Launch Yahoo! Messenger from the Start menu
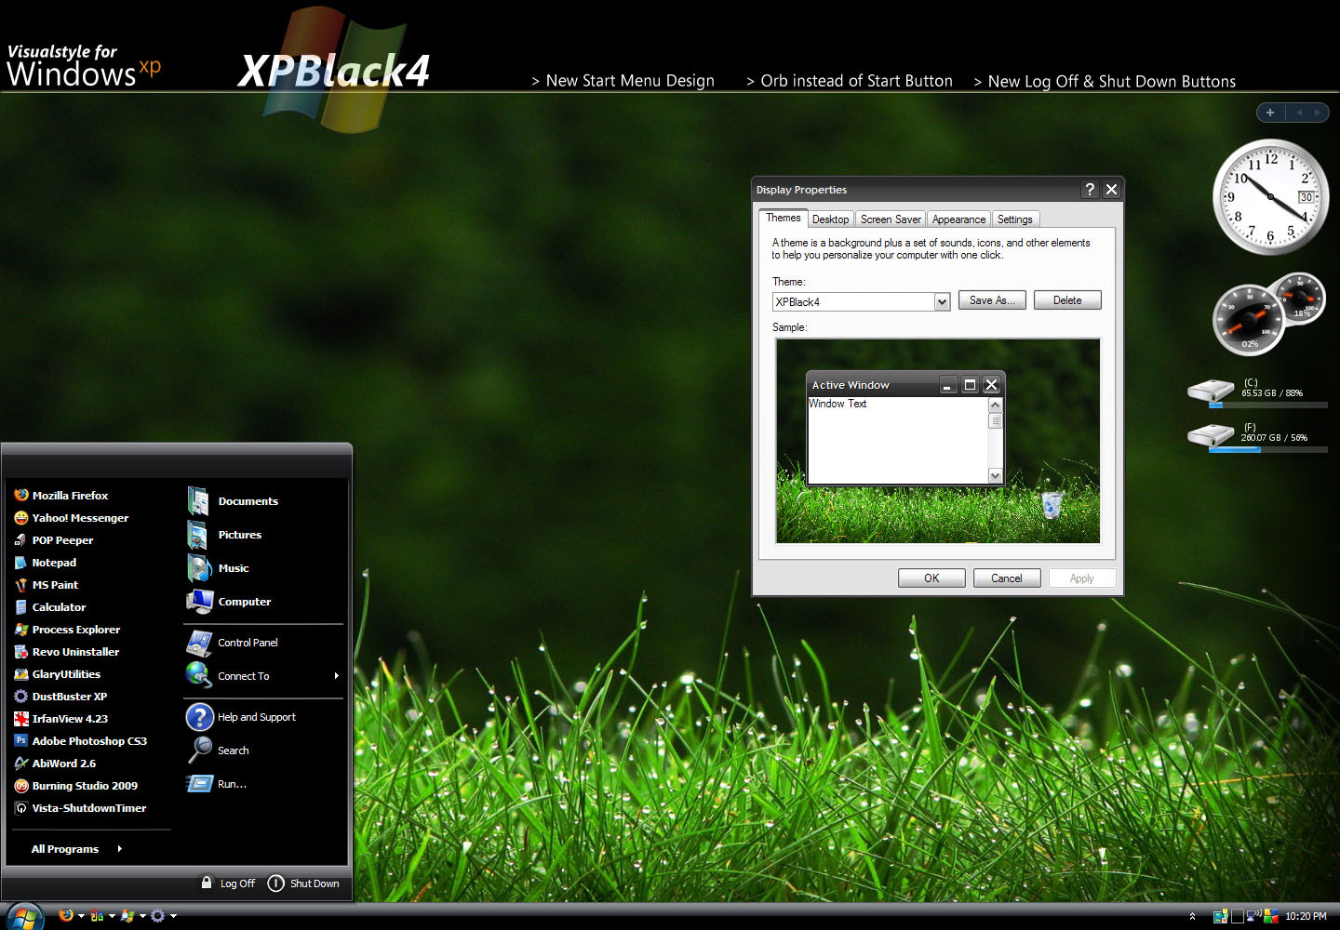The image size is (1340, 930). click(72, 518)
